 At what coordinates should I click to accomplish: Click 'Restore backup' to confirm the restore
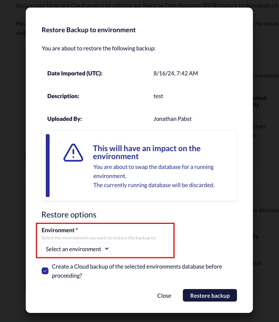coord(210,295)
